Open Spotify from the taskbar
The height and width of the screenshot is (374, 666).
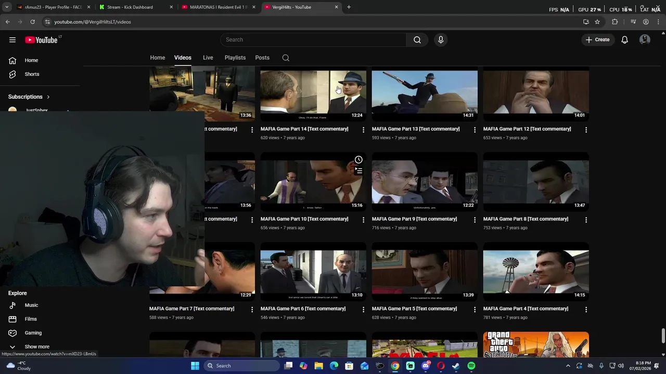pyautogui.click(x=471, y=366)
